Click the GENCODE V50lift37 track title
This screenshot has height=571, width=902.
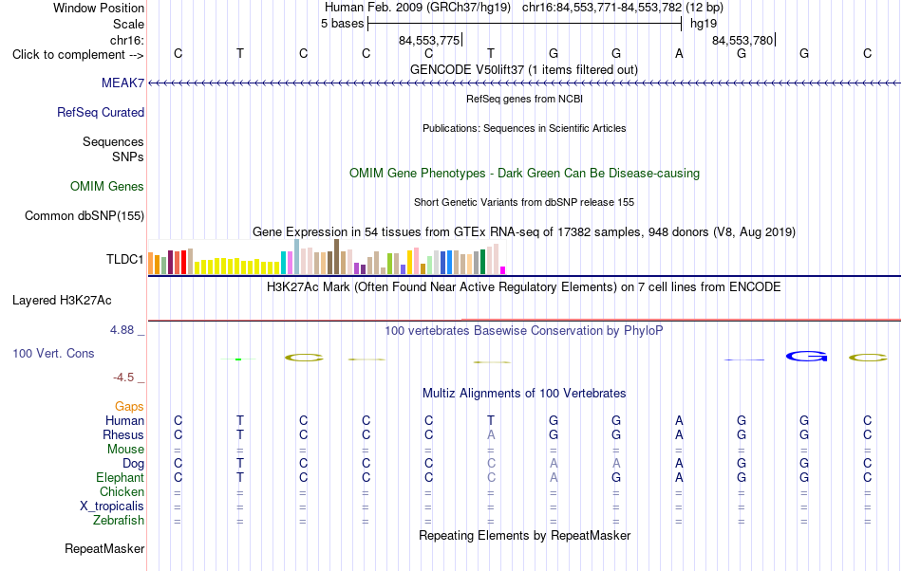click(524, 70)
